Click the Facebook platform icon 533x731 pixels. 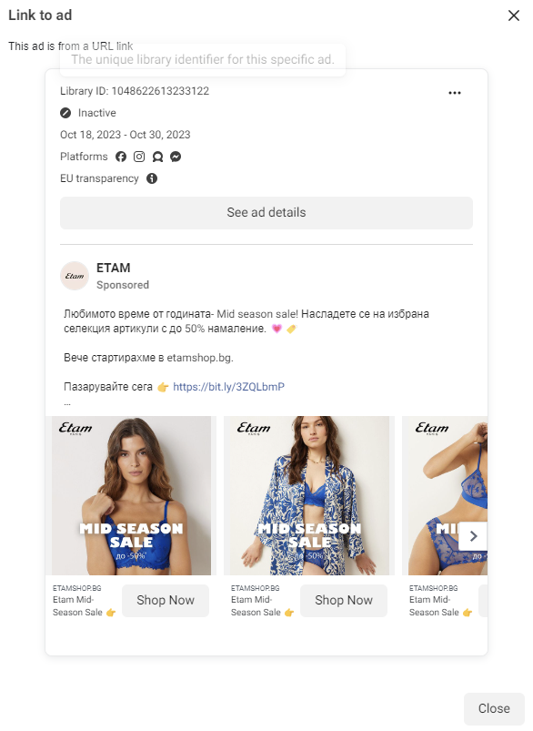(x=121, y=157)
